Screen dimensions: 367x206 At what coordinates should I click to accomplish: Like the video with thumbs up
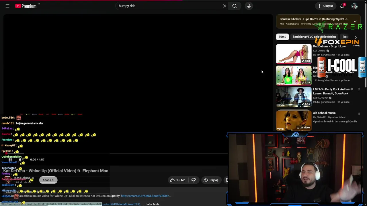click(x=178, y=180)
